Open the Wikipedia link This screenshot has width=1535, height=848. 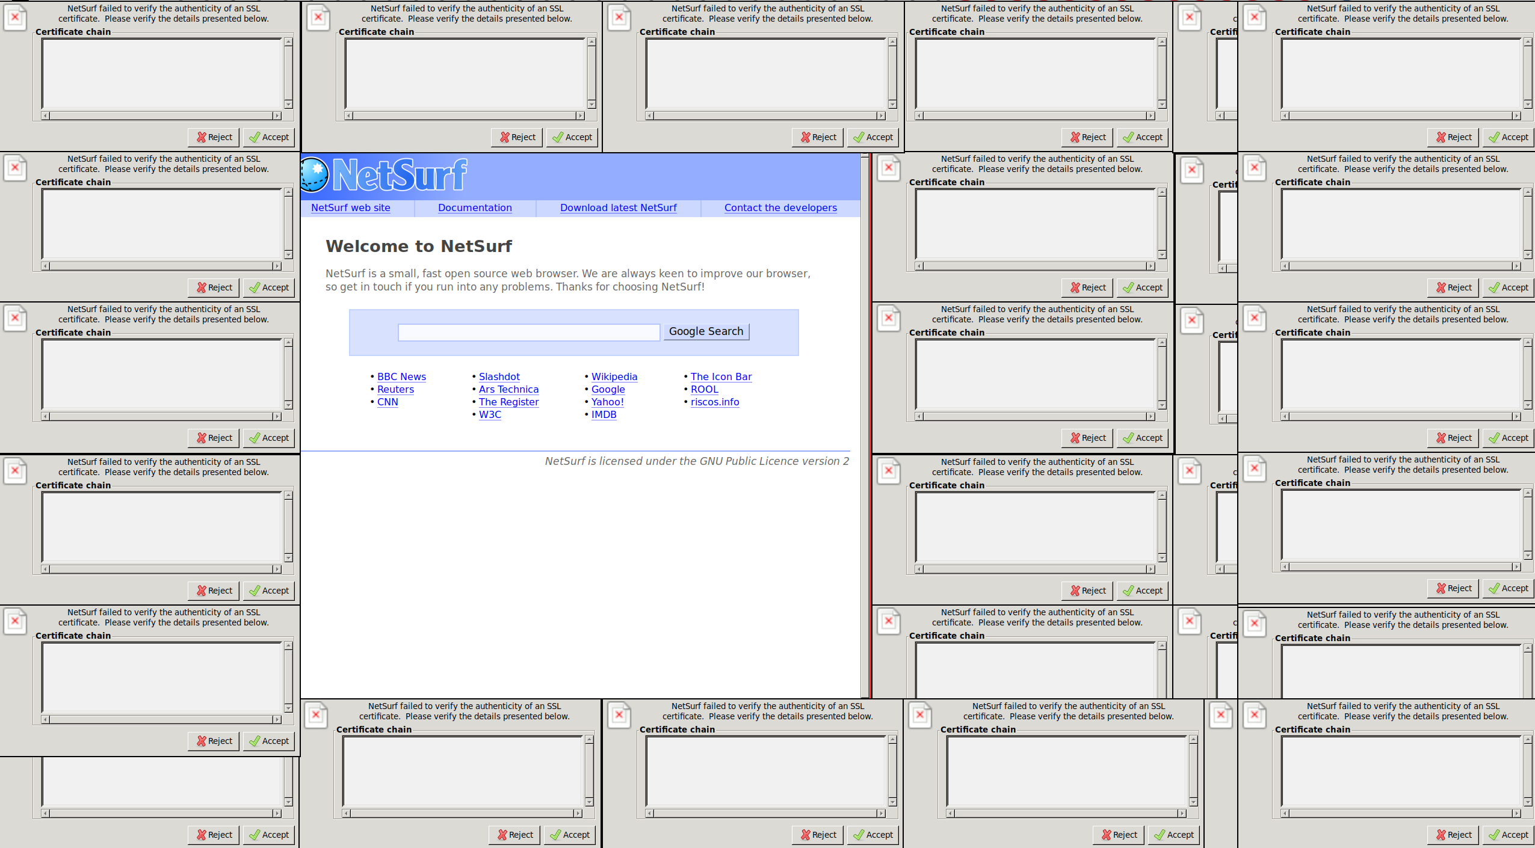[x=614, y=376]
